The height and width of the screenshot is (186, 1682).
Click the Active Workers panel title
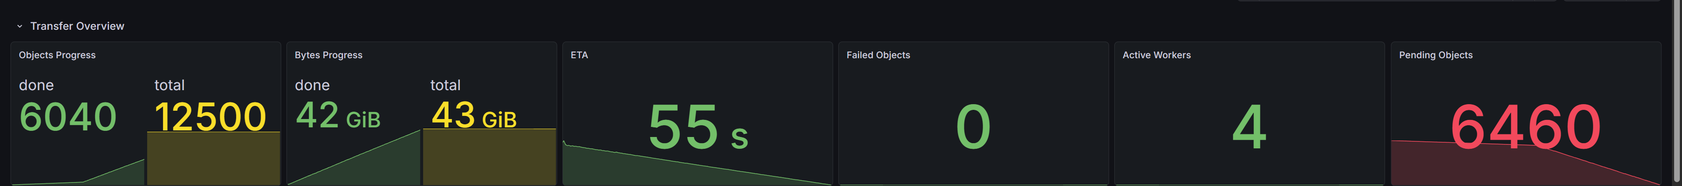pos(1156,55)
